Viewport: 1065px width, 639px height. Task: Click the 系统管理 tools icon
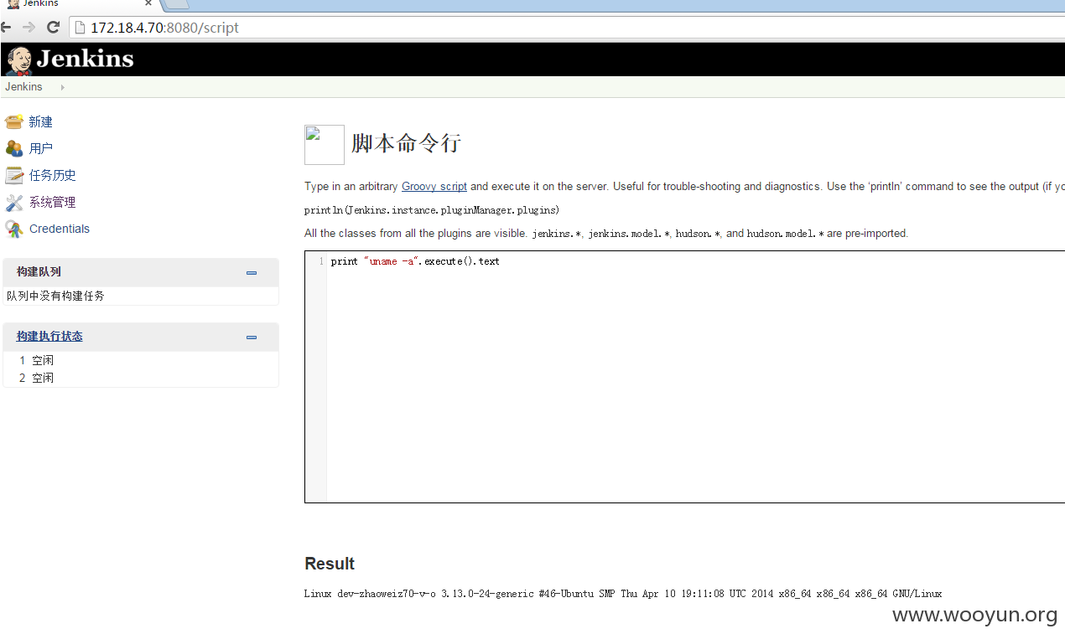click(13, 203)
